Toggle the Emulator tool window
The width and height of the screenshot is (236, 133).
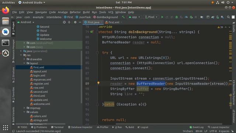coord(234,116)
